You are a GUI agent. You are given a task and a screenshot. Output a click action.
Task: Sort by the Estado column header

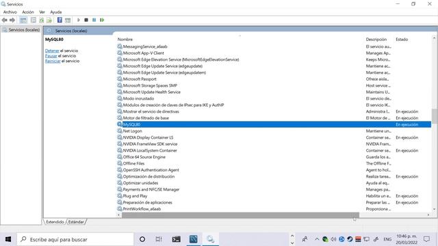coord(402,40)
